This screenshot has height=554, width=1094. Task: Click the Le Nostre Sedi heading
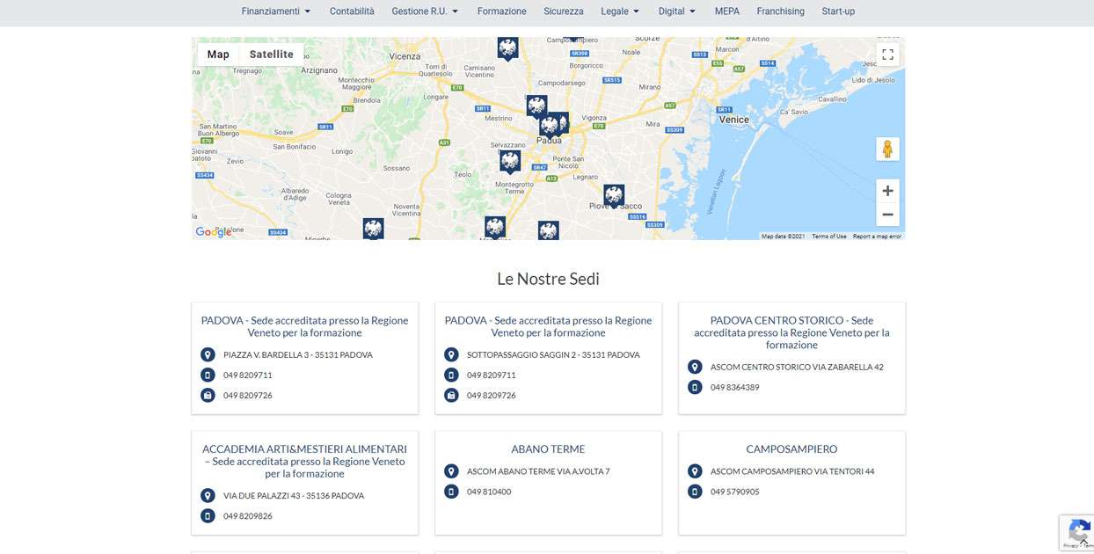point(548,279)
